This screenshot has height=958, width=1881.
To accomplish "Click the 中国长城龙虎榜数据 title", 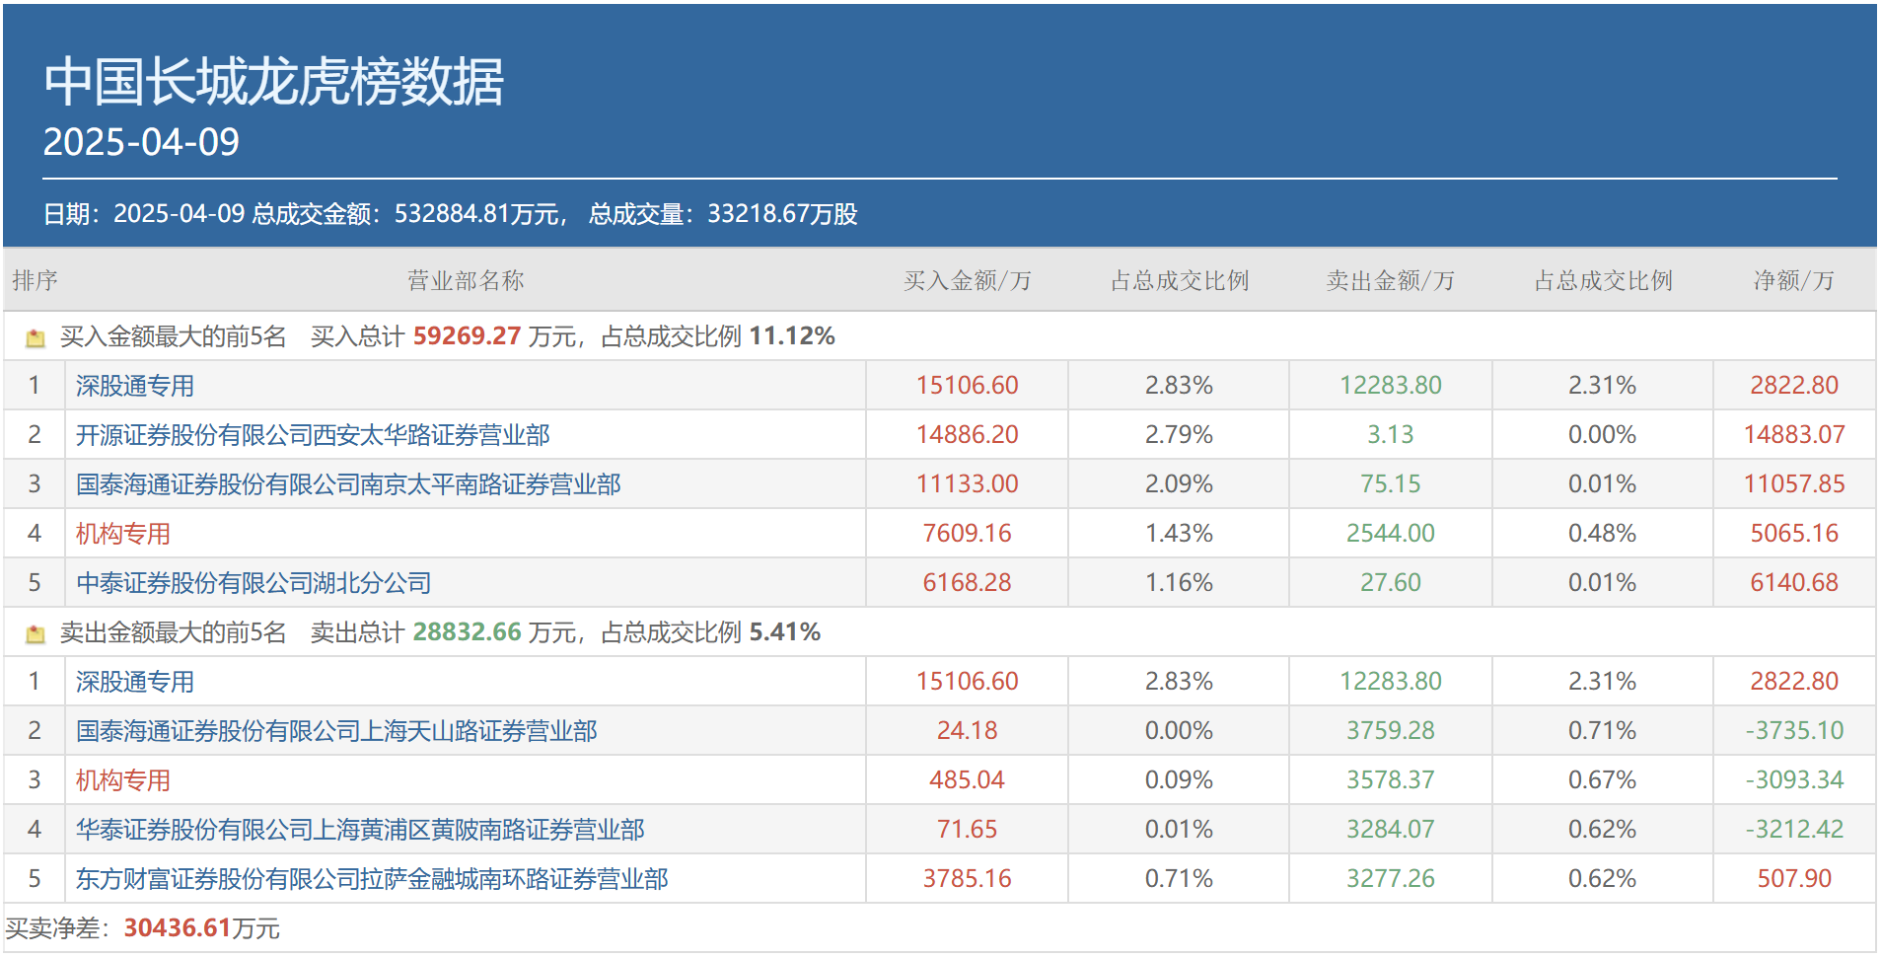I will [273, 81].
